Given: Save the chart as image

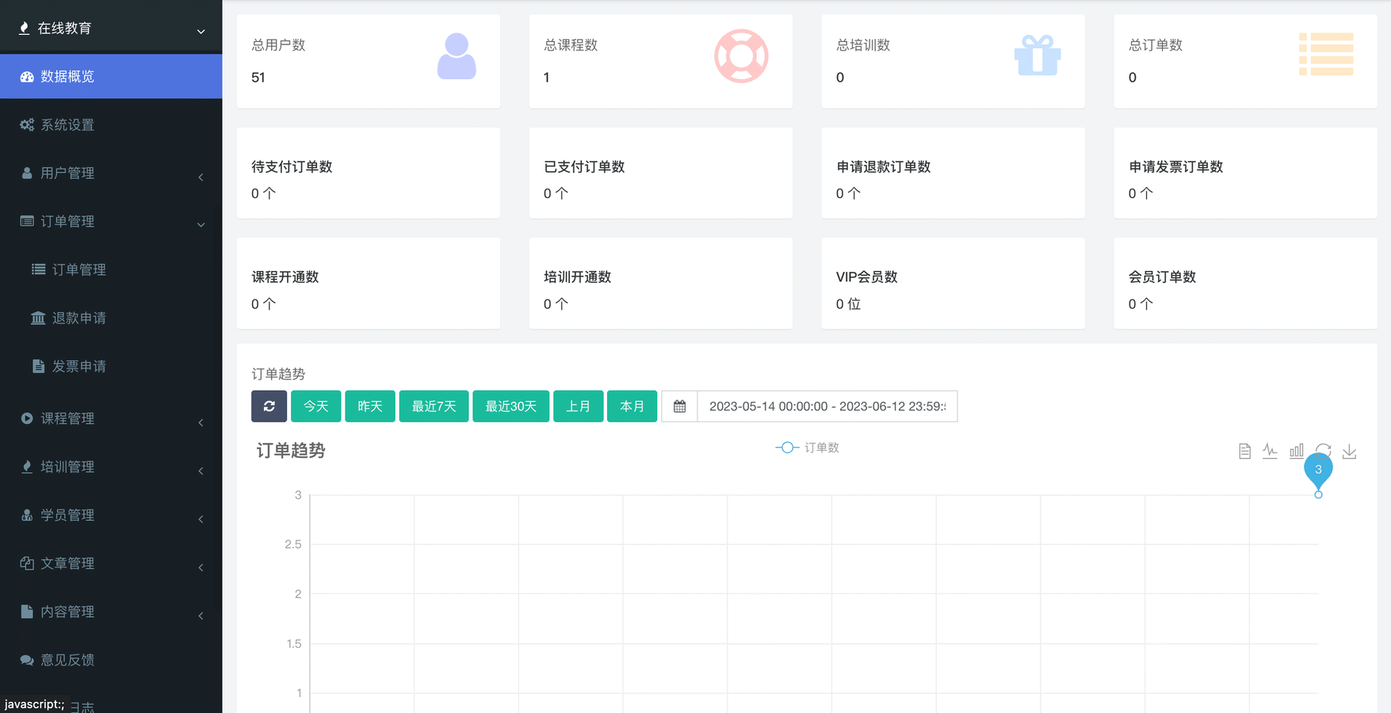Looking at the screenshot, I should tap(1349, 452).
